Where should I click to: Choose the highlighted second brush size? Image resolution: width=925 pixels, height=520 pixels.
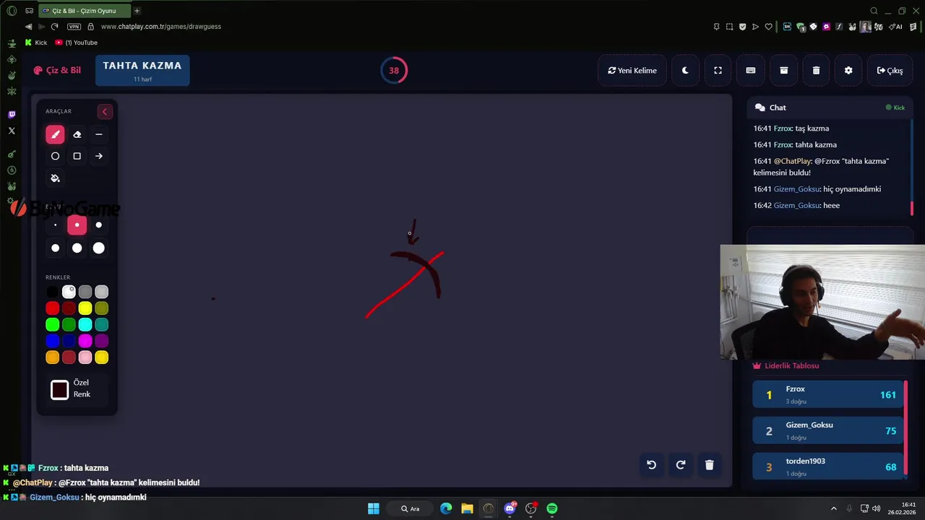pyautogui.click(x=77, y=225)
